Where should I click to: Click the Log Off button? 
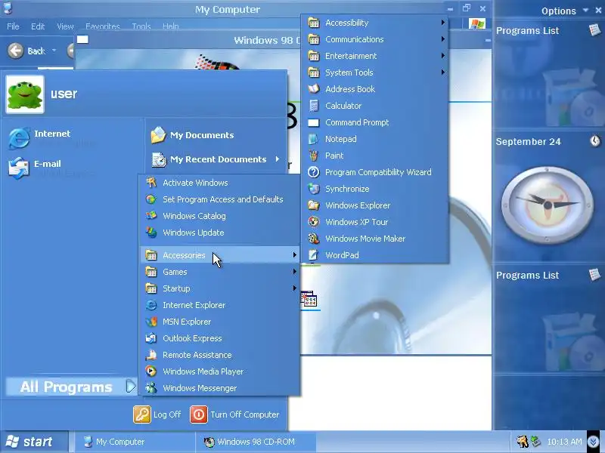pyautogui.click(x=157, y=414)
